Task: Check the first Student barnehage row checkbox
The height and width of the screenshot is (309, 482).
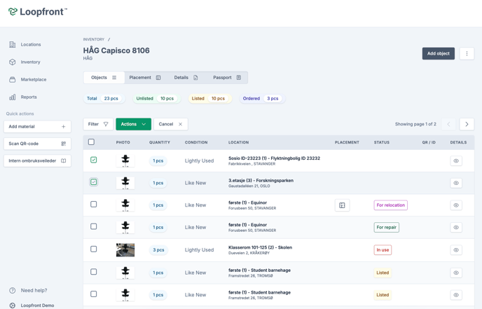Action: pyautogui.click(x=93, y=272)
